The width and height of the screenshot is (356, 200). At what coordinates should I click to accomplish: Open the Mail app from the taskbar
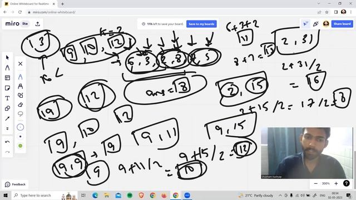[118, 195]
